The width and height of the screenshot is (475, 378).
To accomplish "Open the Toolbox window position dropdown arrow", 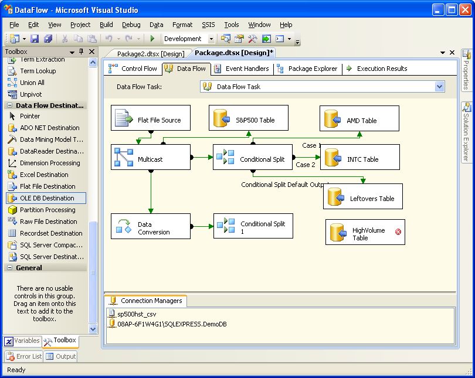I will tap(72, 52).
